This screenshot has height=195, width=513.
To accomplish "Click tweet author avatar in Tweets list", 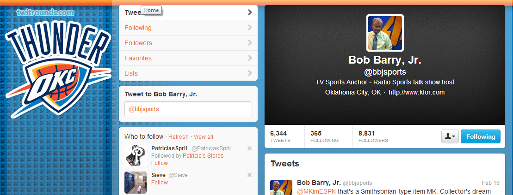I will point(281,188).
